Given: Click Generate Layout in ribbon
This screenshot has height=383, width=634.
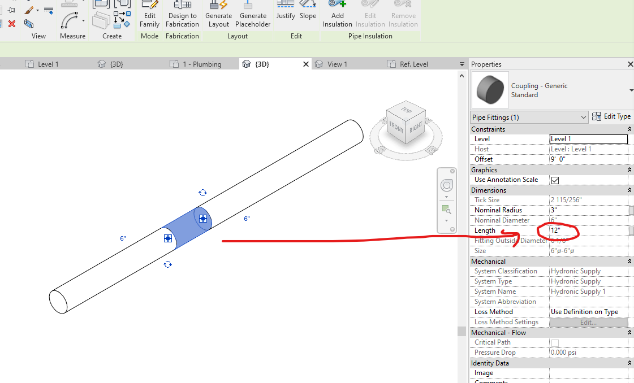Looking at the screenshot, I should 219,14.
